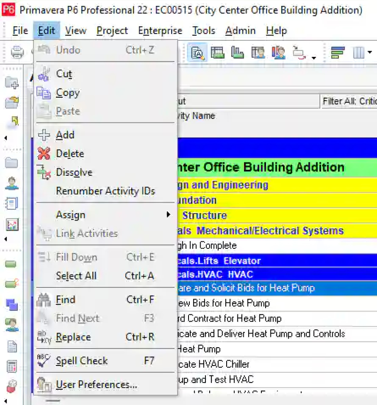Click the Activity Usage Profile toolbar icon

[x=237, y=53]
